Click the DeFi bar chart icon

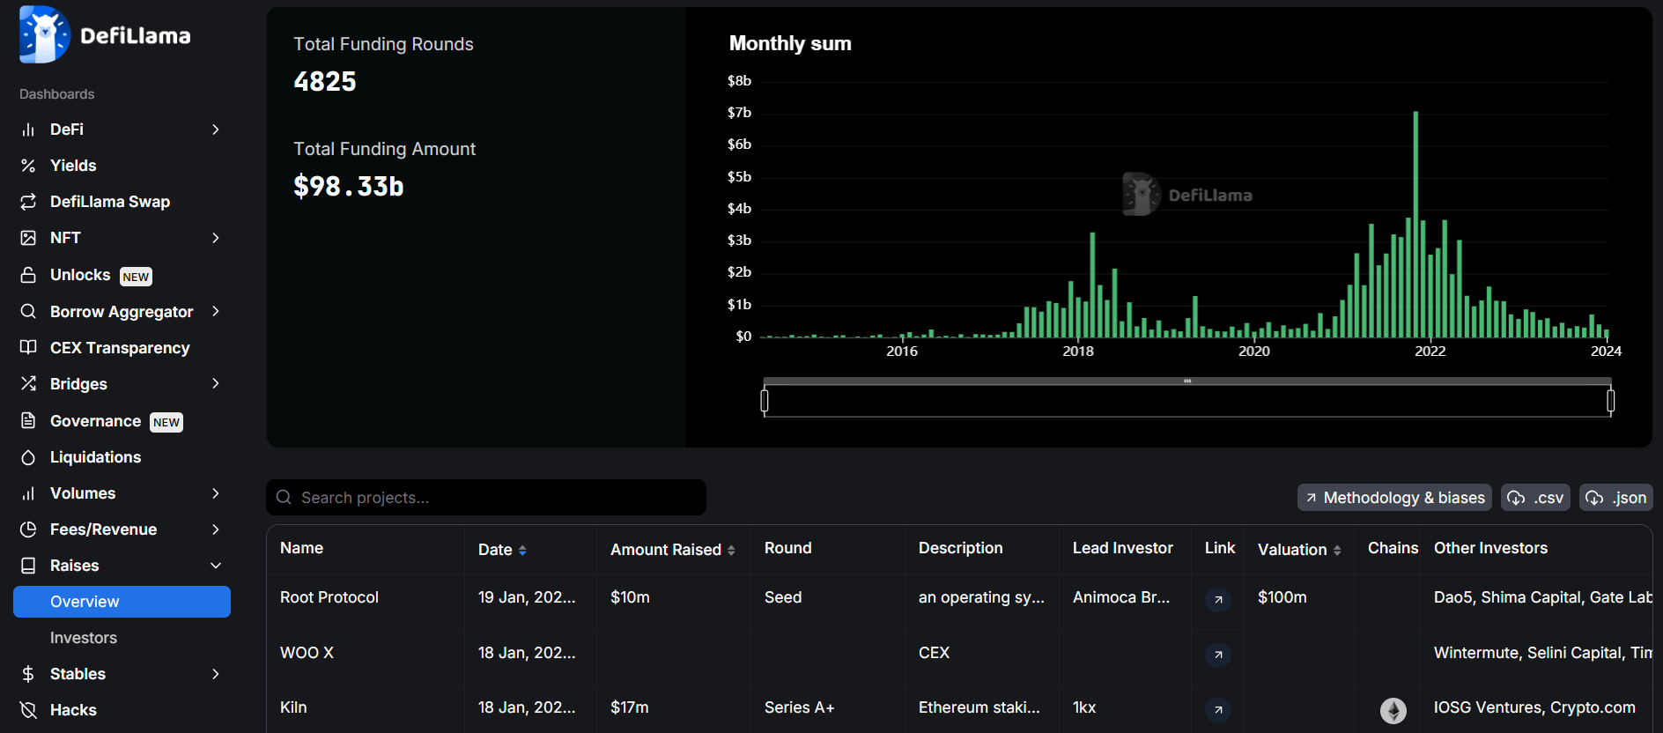[x=28, y=130]
